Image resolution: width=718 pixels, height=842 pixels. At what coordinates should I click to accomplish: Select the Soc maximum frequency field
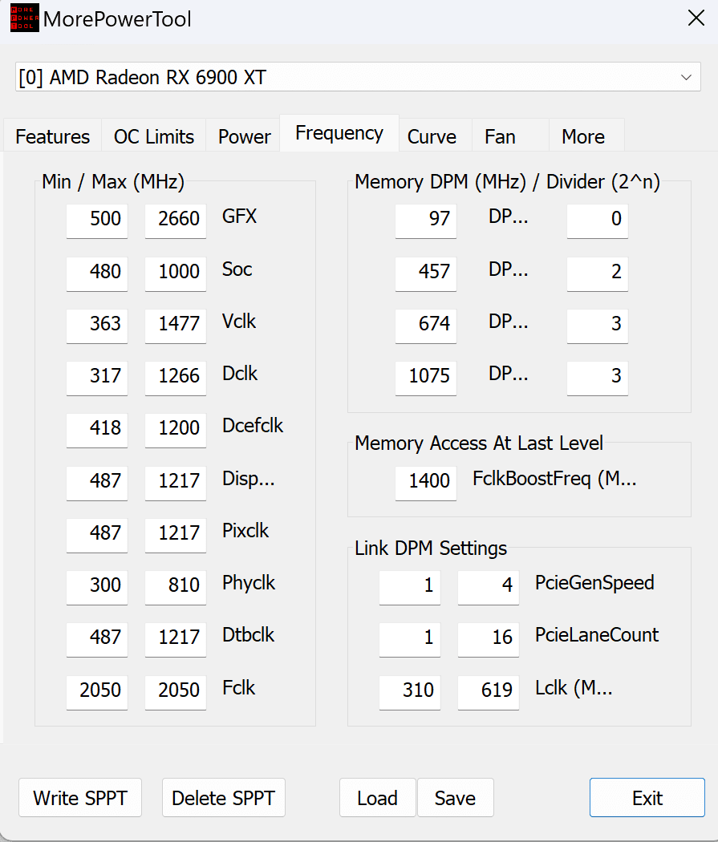176,273
